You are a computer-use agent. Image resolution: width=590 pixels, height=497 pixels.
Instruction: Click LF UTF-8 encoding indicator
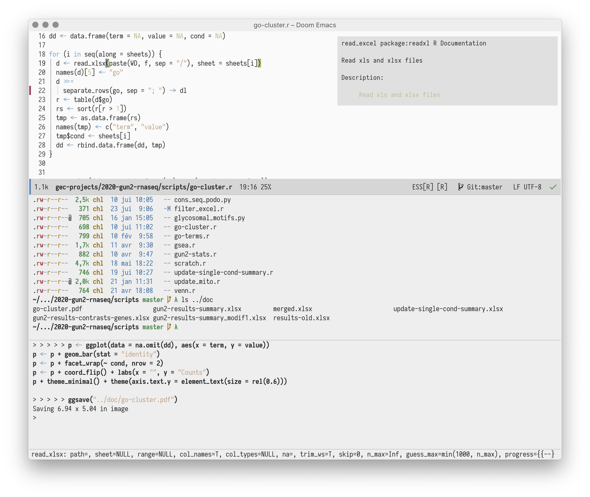[x=527, y=187]
